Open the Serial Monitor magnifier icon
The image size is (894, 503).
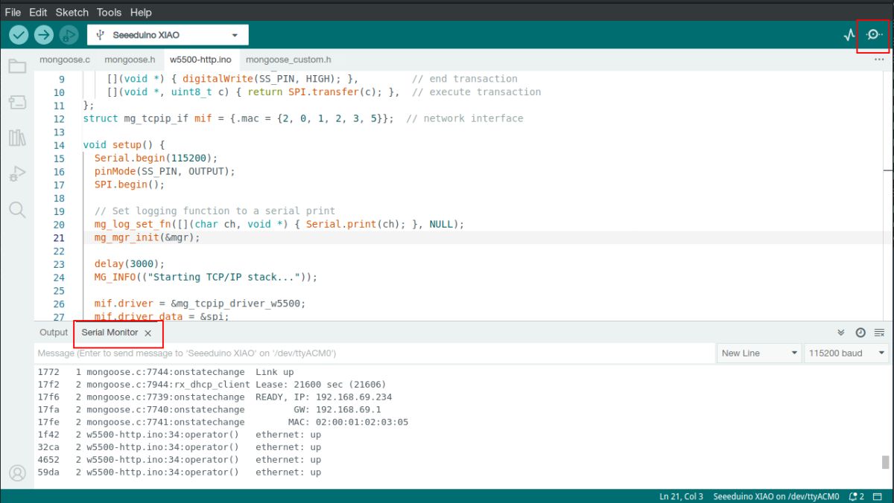click(874, 35)
